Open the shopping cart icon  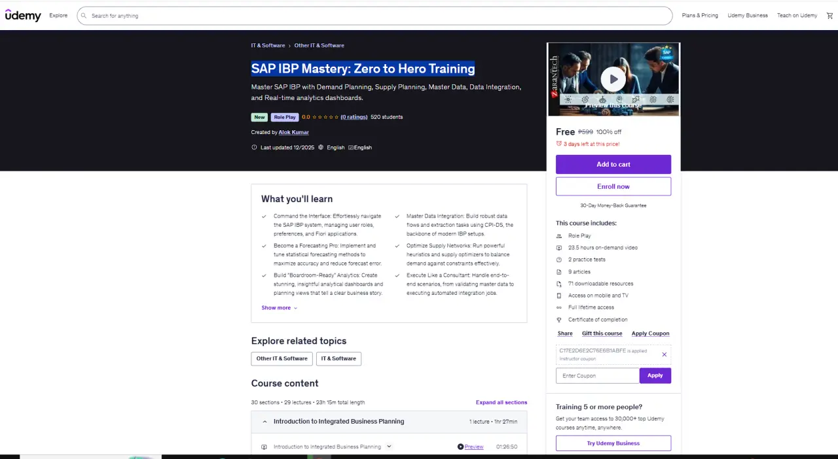[829, 16]
